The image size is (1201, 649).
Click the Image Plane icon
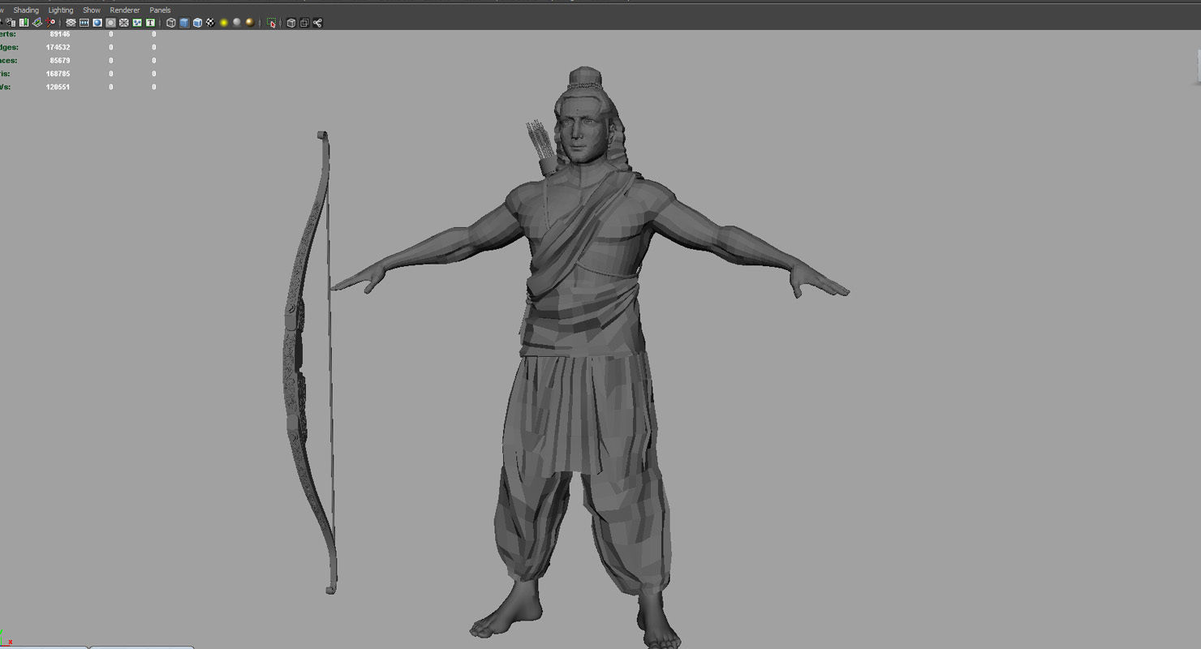point(37,23)
